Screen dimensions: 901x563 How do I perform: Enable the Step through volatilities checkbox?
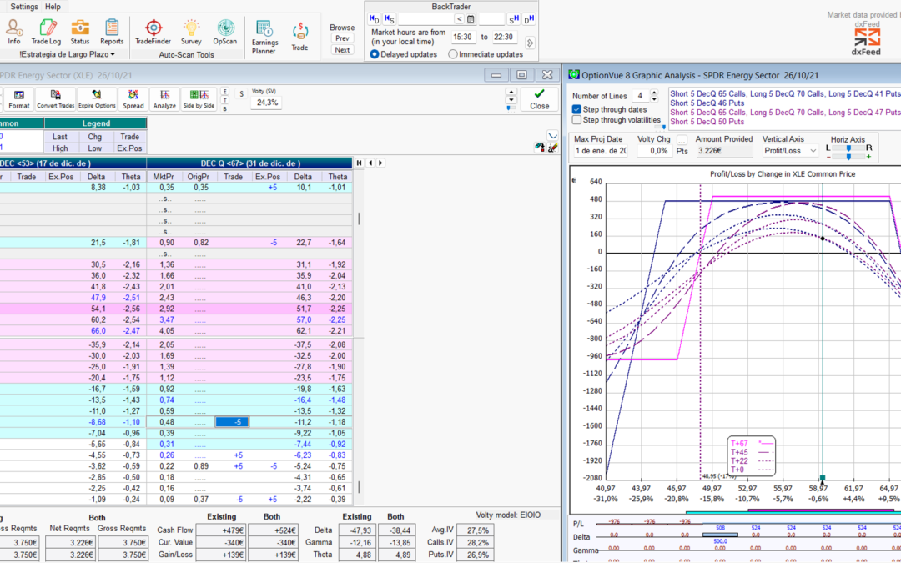tap(577, 120)
